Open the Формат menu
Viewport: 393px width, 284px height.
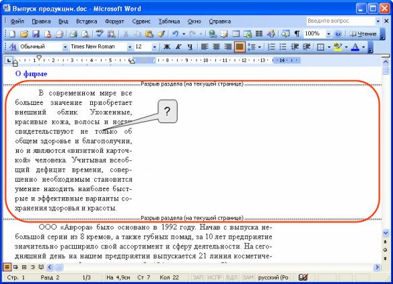[114, 22]
